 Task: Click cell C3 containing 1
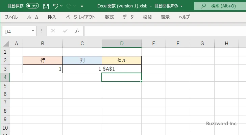tap(82, 69)
